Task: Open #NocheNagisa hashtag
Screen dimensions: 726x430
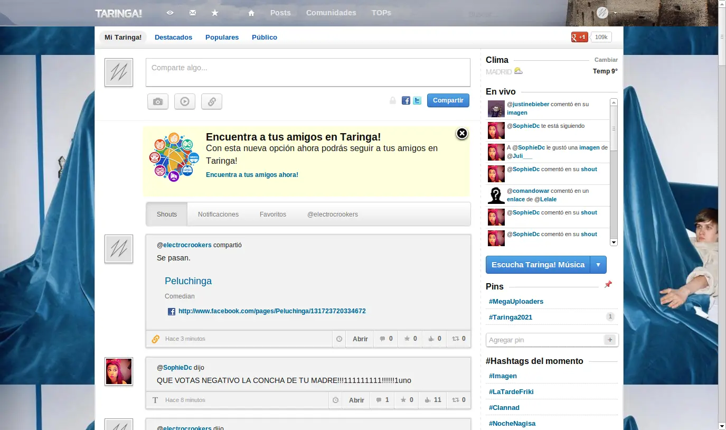Action: pyautogui.click(x=512, y=423)
